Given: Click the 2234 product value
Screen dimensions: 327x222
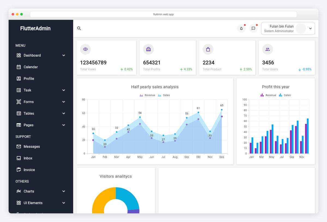Looking at the screenshot, I should point(208,63).
